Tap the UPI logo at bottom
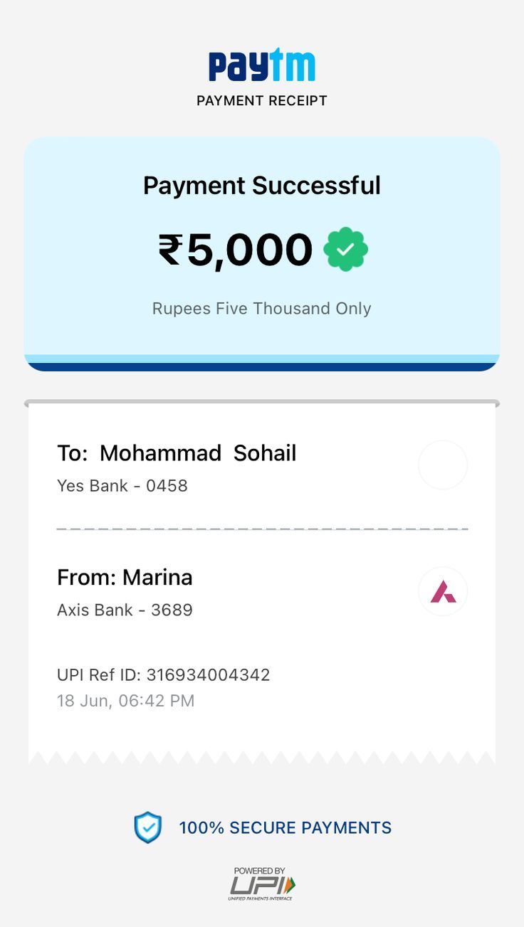Viewport: 524px width, 927px height. coord(261,886)
